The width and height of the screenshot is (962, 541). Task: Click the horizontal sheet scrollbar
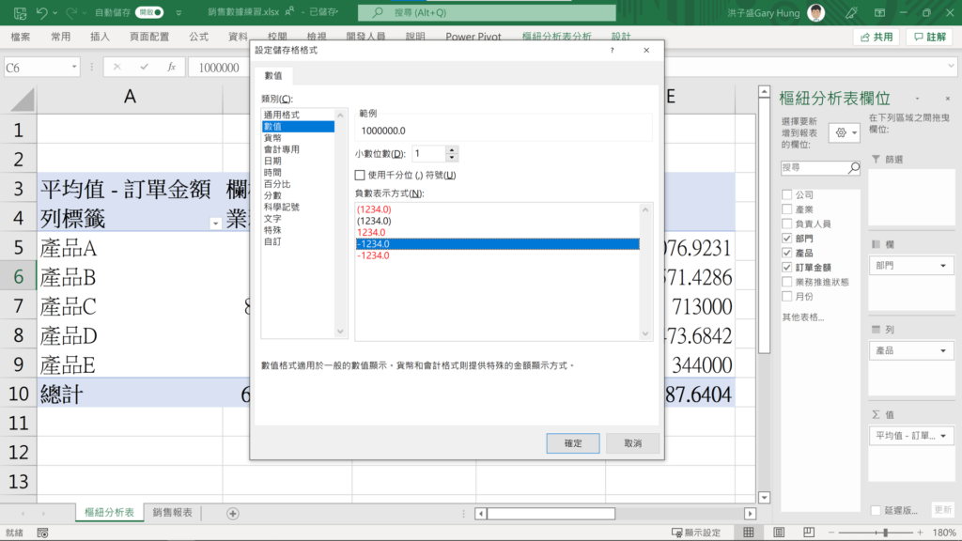551,514
